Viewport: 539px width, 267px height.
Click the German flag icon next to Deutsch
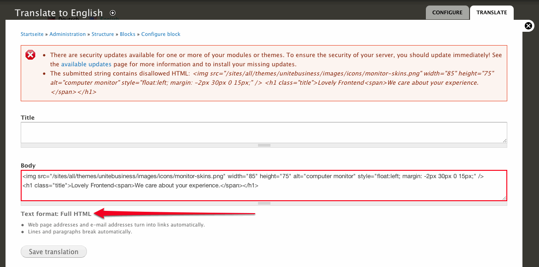click(x=52, y=19)
